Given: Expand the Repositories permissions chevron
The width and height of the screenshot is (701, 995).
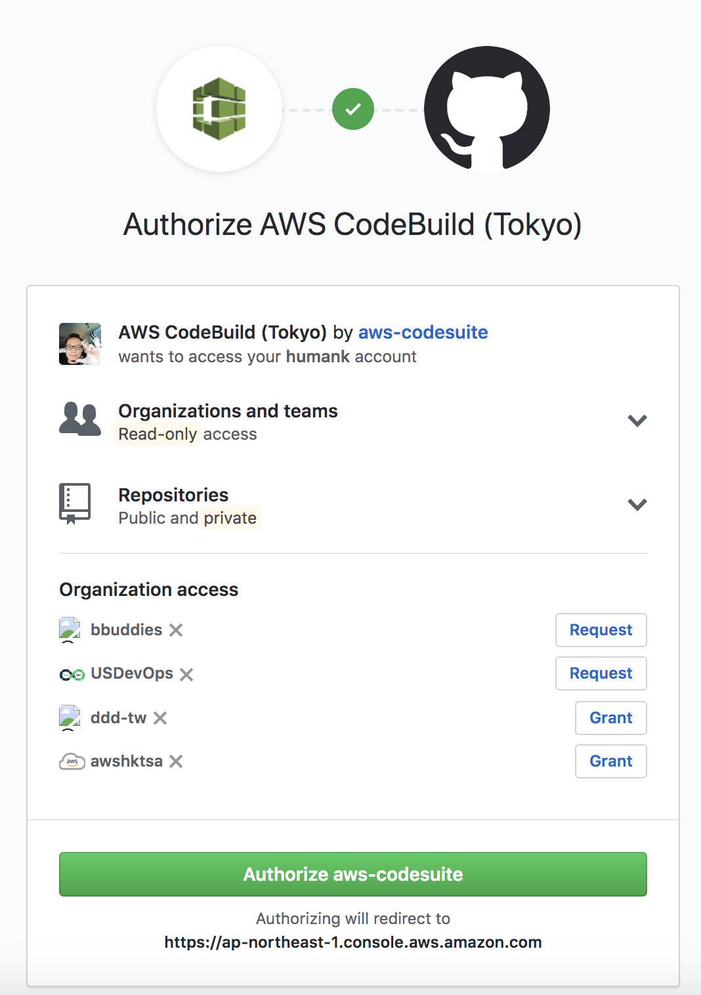Looking at the screenshot, I should (637, 505).
